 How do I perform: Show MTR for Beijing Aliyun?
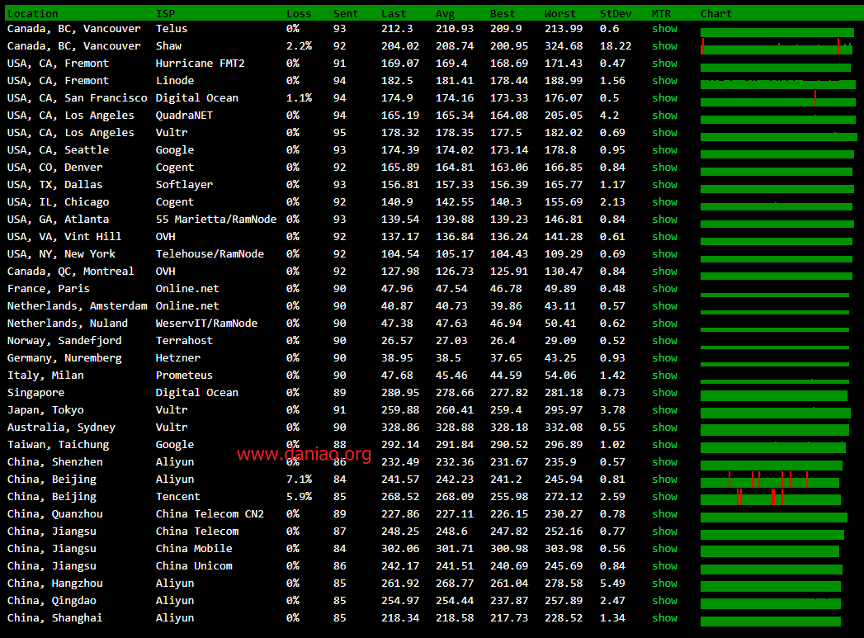coord(664,480)
